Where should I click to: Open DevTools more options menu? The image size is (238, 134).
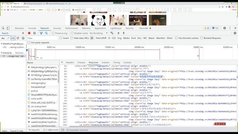pos(230,28)
